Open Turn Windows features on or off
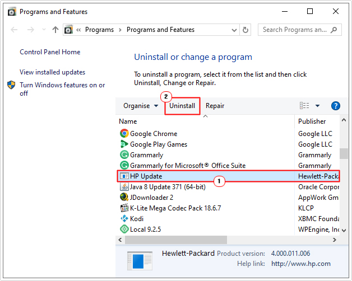 62,89
